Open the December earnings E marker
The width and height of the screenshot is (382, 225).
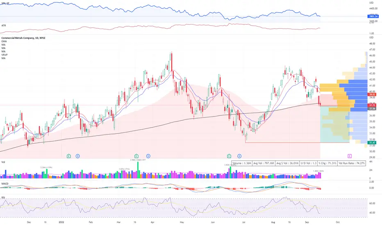click(x=69, y=156)
